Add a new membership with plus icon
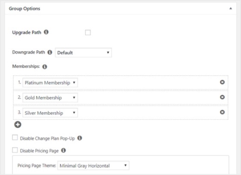The height and width of the screenshot is (175, 241). point(17,125)
